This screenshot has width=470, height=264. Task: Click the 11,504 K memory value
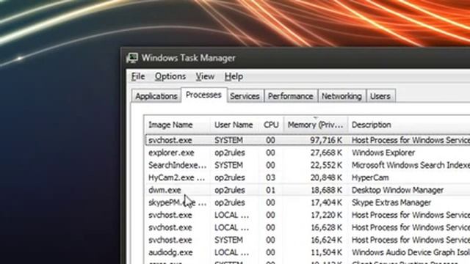tap(326, 252)
